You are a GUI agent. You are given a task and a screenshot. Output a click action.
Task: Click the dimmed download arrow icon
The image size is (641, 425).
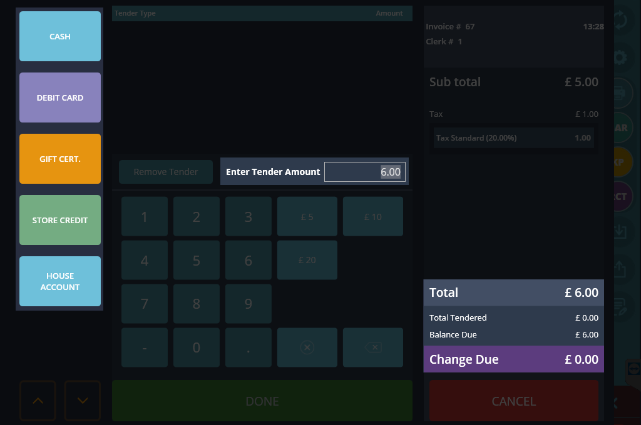coord(620,231)
